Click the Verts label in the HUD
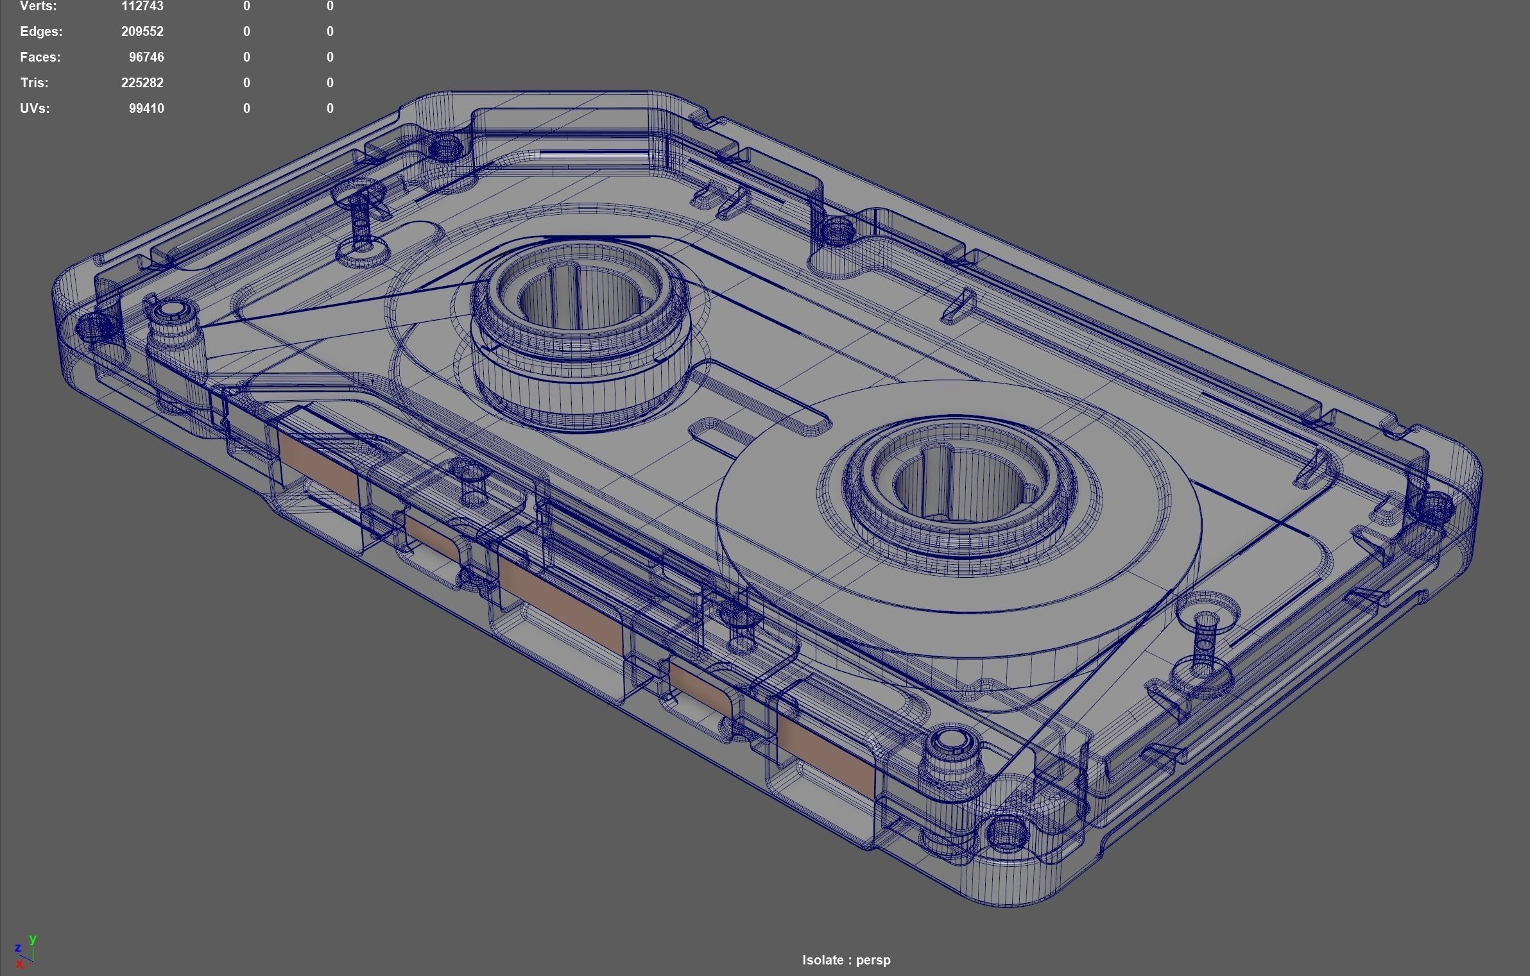 pos(38,6)
